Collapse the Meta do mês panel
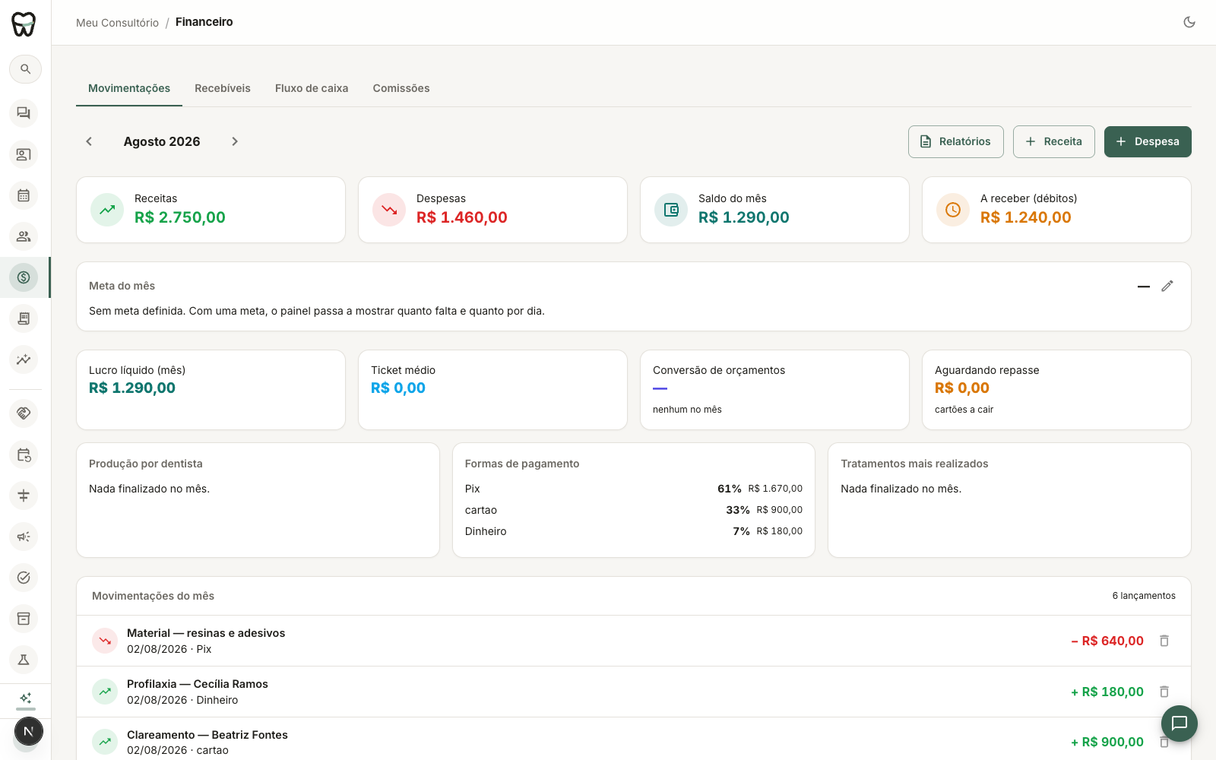The image size is (1216, 760). coord(1143,286)
